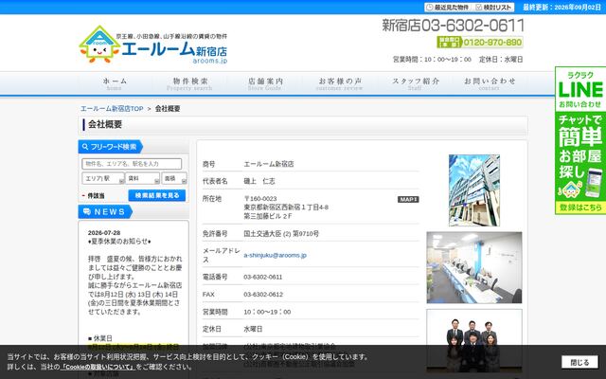Click the 第三加藤ビル２F address line
The image size is (606, 379).
[x=268, y=216]
